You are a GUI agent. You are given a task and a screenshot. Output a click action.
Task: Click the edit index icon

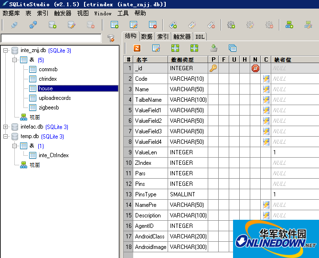click(x=192, y=25)
